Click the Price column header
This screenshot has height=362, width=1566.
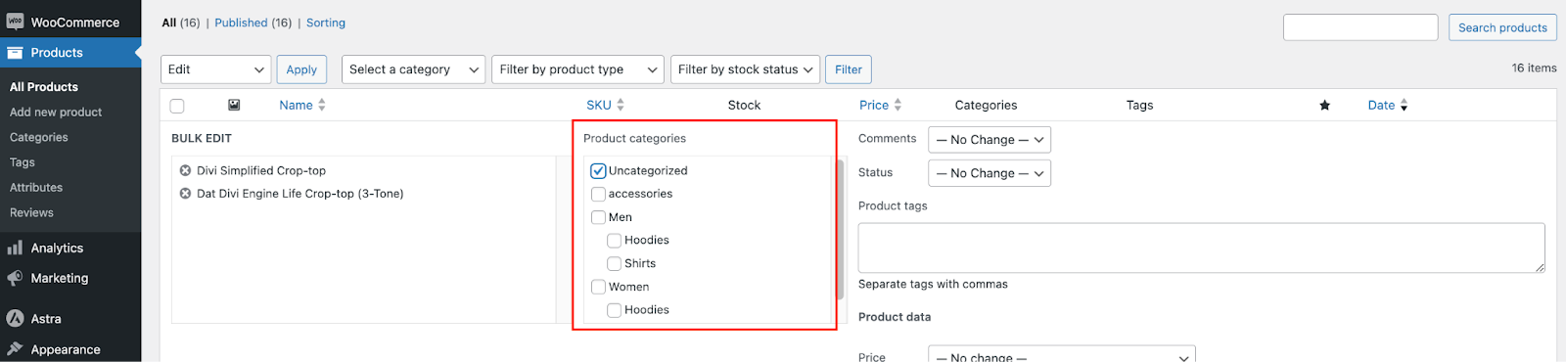tap(874, 106)
